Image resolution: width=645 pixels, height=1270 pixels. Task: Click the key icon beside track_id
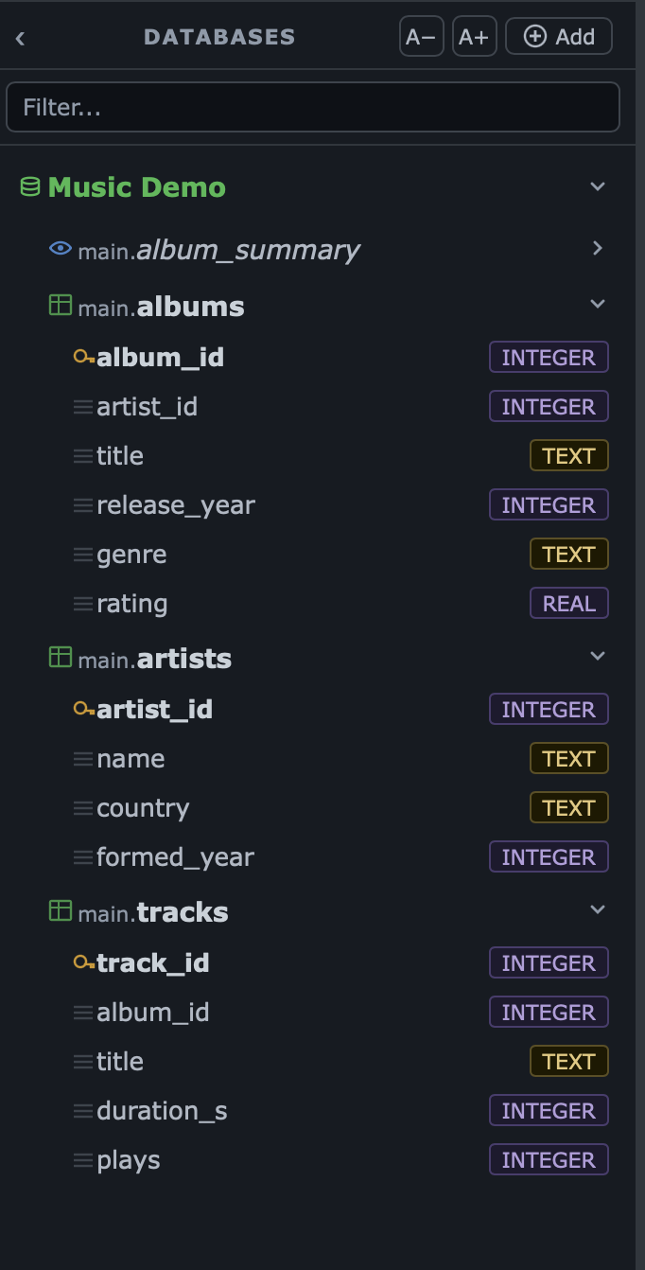click(x=84, y=963)
